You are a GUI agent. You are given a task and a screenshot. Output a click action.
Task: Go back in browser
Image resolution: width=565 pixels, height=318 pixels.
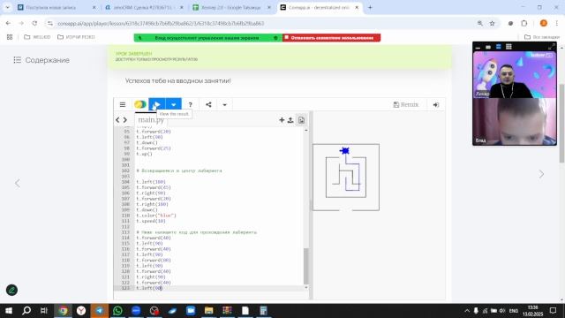point(8,23)
